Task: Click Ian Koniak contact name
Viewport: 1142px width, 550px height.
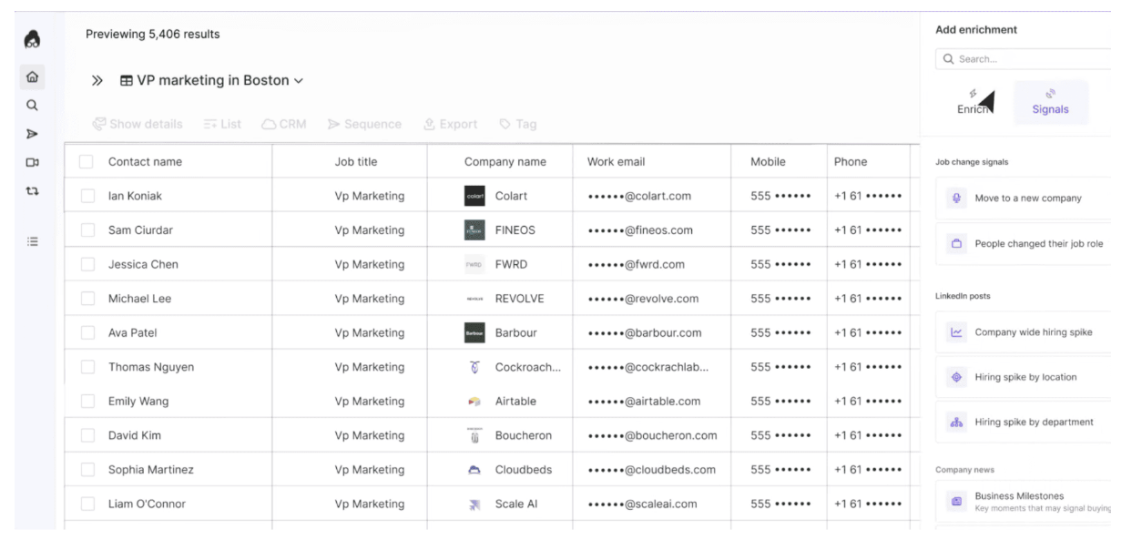Action: 135,196
